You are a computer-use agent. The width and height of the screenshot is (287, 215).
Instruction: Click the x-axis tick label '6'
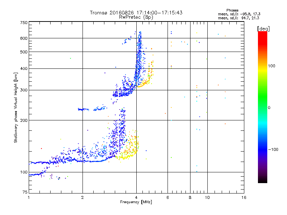pos(168,197)
